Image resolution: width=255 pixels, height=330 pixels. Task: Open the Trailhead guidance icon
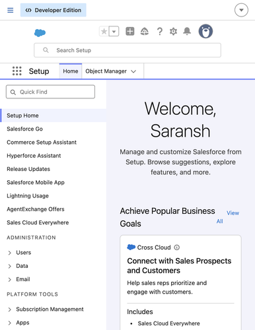[x=145, y=32]
